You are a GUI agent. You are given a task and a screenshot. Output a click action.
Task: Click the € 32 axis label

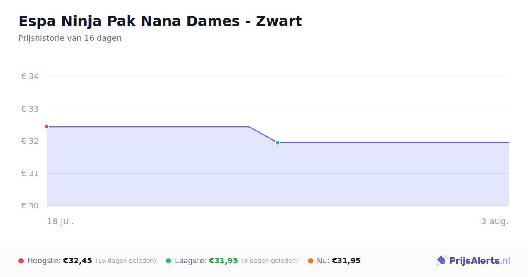click(30, 141)
